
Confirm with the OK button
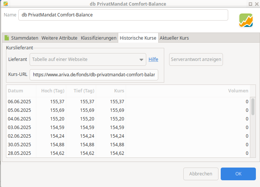238,174
